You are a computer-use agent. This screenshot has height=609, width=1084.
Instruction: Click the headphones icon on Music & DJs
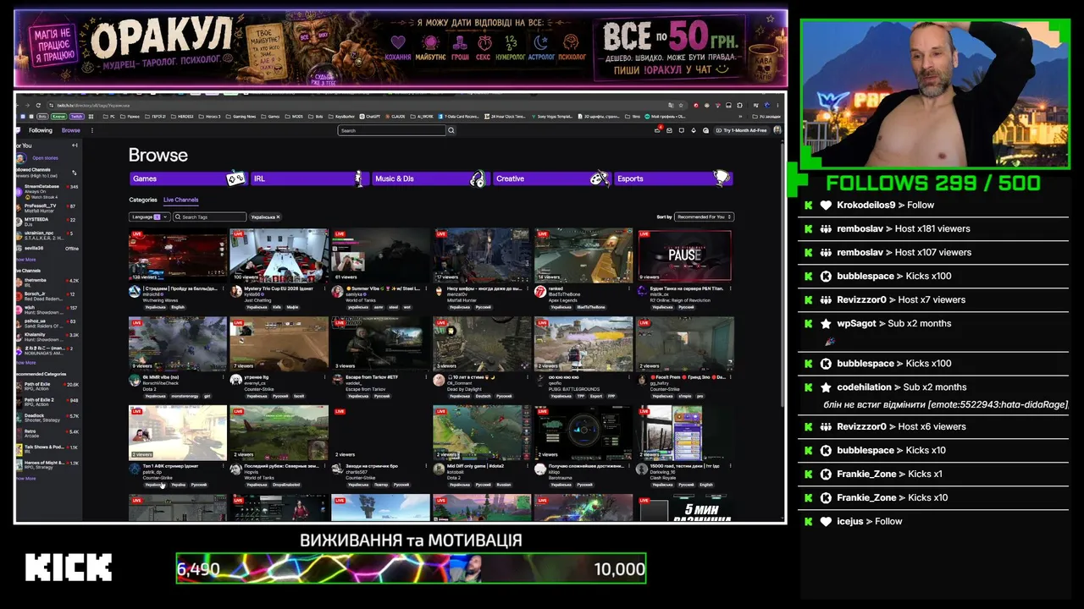click(478, 178)
